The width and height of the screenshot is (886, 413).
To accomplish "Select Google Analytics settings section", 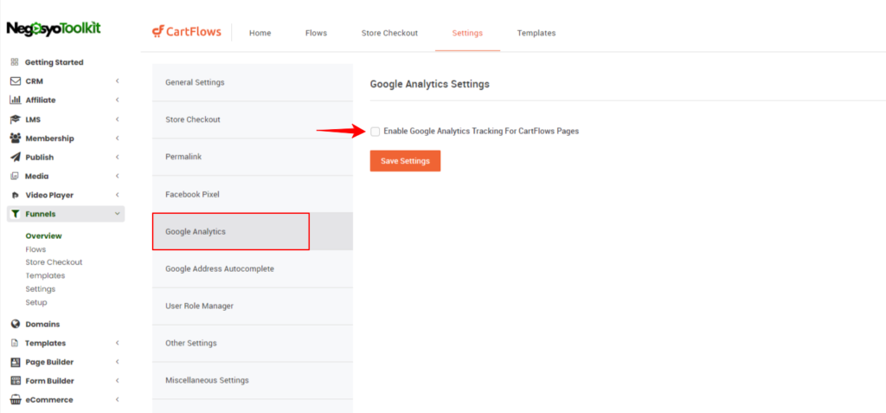I will [x=253, y=231].
